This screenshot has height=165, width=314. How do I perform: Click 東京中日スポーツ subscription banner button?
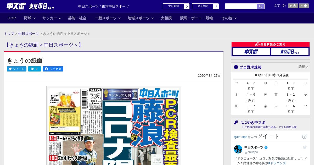[290, 52]
